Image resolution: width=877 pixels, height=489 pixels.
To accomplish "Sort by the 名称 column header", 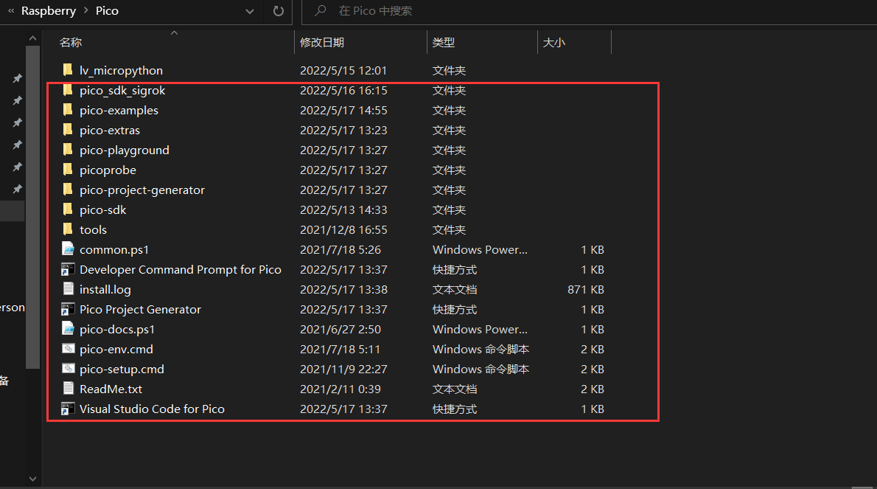I will point(71,43).
